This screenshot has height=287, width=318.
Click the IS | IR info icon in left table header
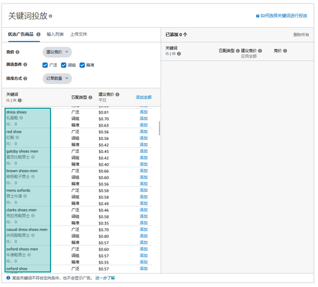[19, 100]
